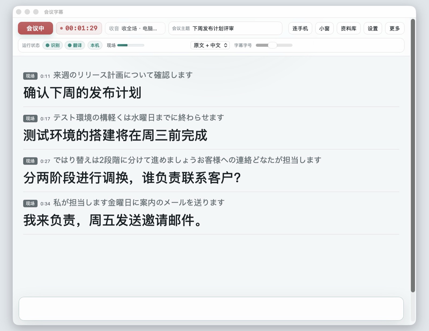The height and width of the screenshot is (331, 429).
Task: Click the translation 分两阶段进行调换，谁负责联系客户？
Action: [132, 178]
